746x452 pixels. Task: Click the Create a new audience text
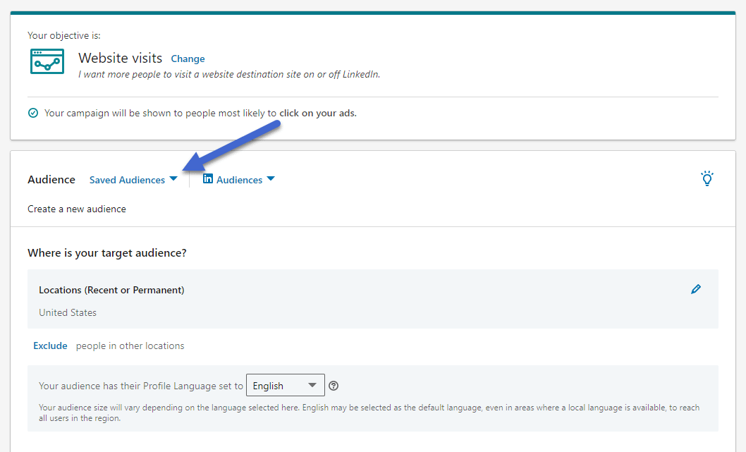[77, 209]
